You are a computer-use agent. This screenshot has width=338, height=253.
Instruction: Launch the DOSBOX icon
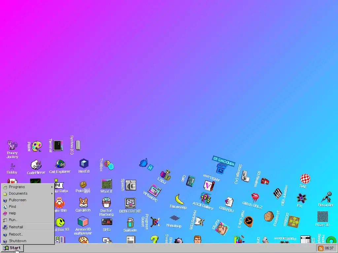(294, 221)
